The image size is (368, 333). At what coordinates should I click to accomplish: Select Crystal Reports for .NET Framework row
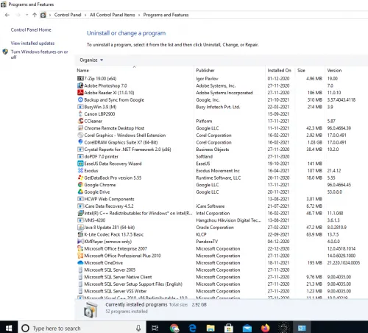tap(221, 150)
